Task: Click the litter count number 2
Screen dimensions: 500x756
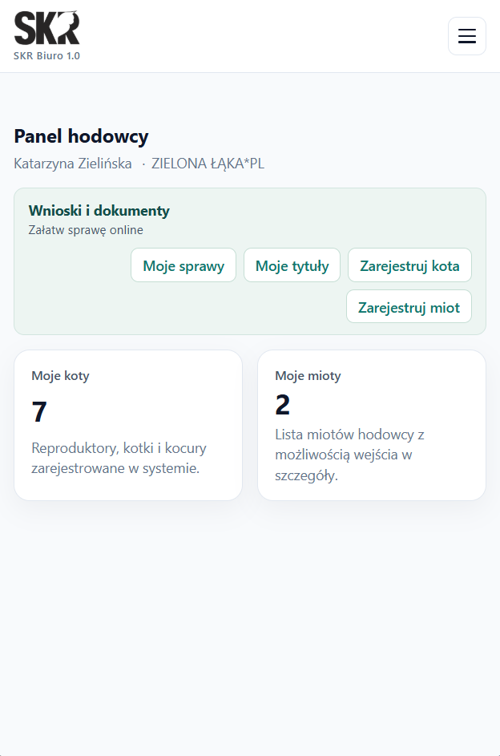Action: click(x=281, y=406)
